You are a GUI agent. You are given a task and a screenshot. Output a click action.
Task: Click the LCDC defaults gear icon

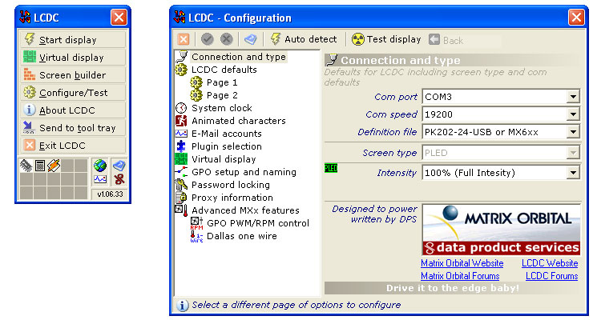(x=182, y=70)
